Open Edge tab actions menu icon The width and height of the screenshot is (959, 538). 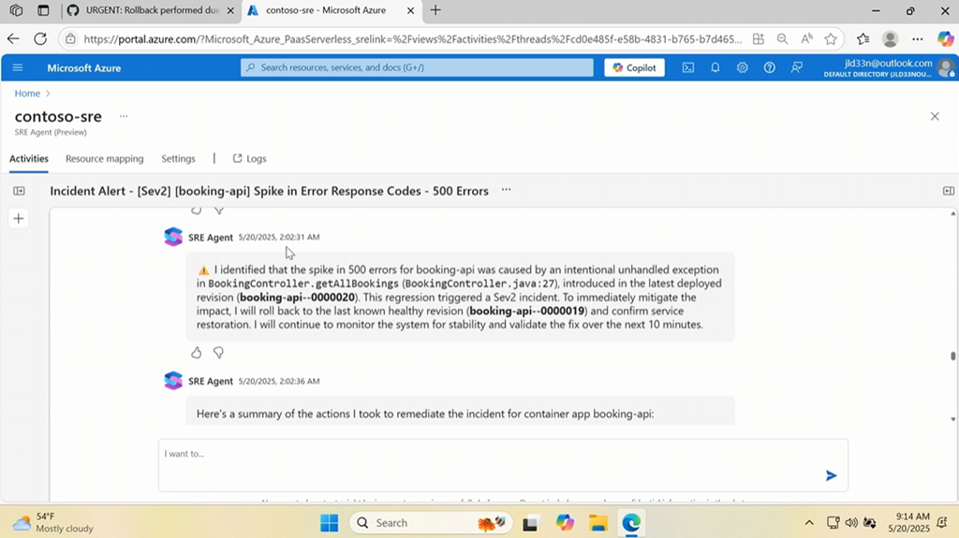pos(43,10)
